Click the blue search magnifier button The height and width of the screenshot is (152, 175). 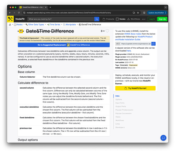[x=97, y=19]
